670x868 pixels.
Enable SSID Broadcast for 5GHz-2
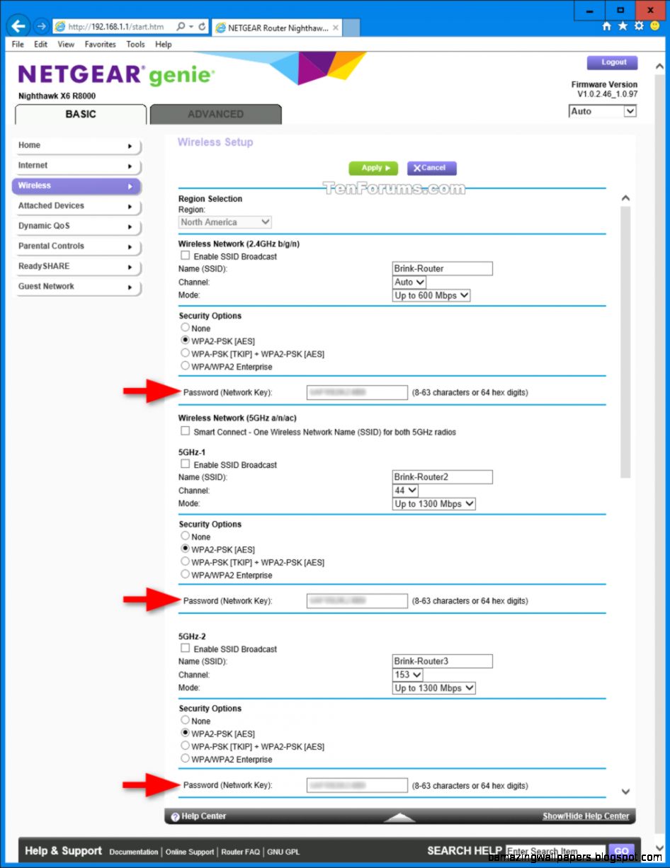coord(186,649)
